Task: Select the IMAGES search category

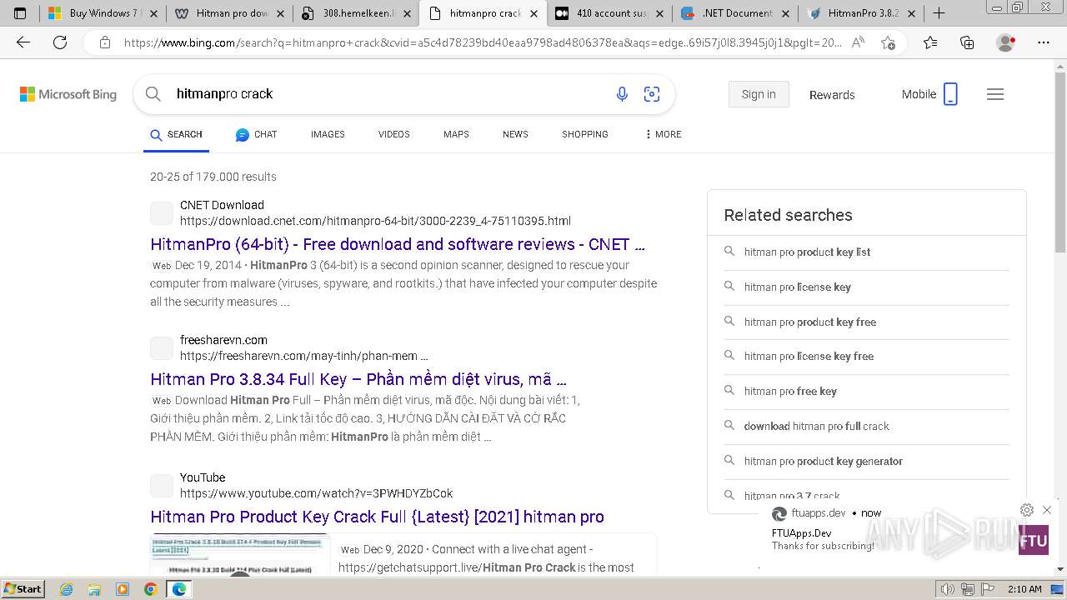Action: click(x=328, y=134)
